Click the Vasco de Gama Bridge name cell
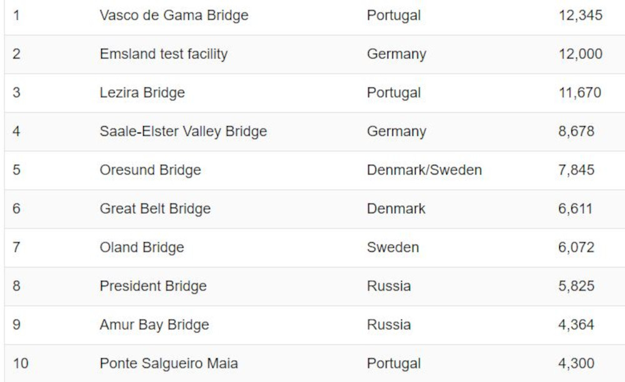This screenshot has height=382, width=625. click(x=174, y=16)
